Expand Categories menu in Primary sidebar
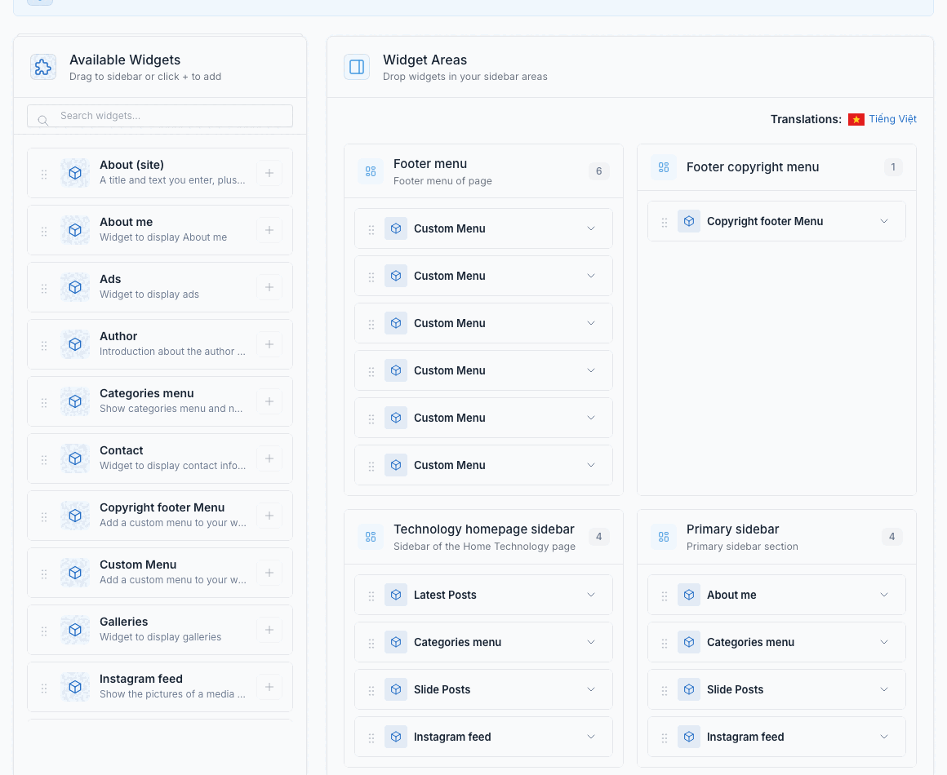 point(884,641)
